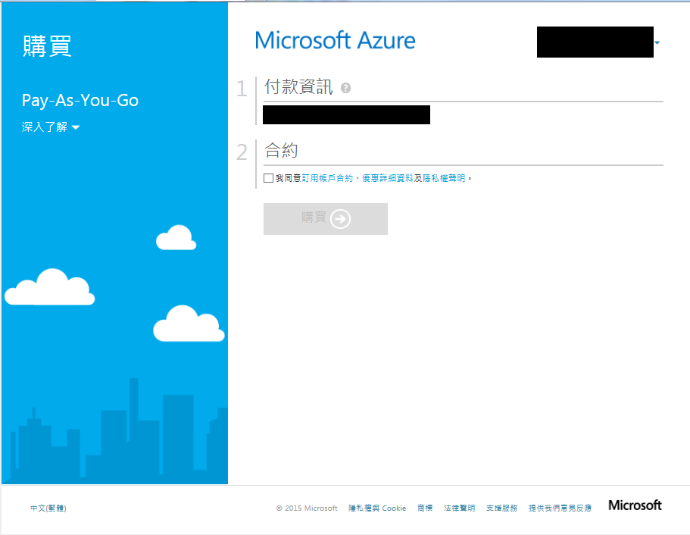Open the 訂用帳戶合約 link
Viewport: 690px width, 535px height.
(x=327, y=178)
